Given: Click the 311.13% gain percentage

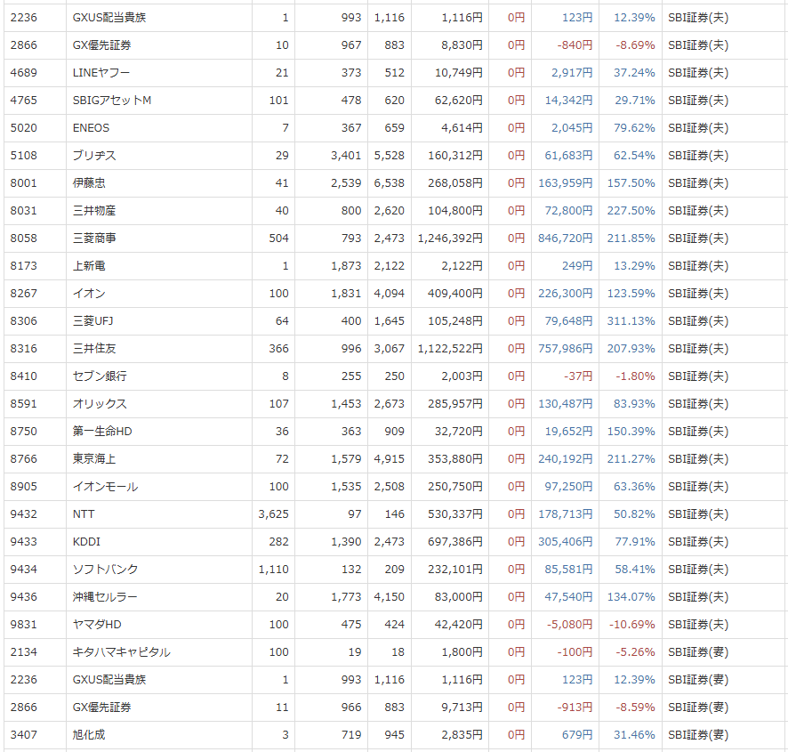Looking at the screenshot, I should 631,321.
